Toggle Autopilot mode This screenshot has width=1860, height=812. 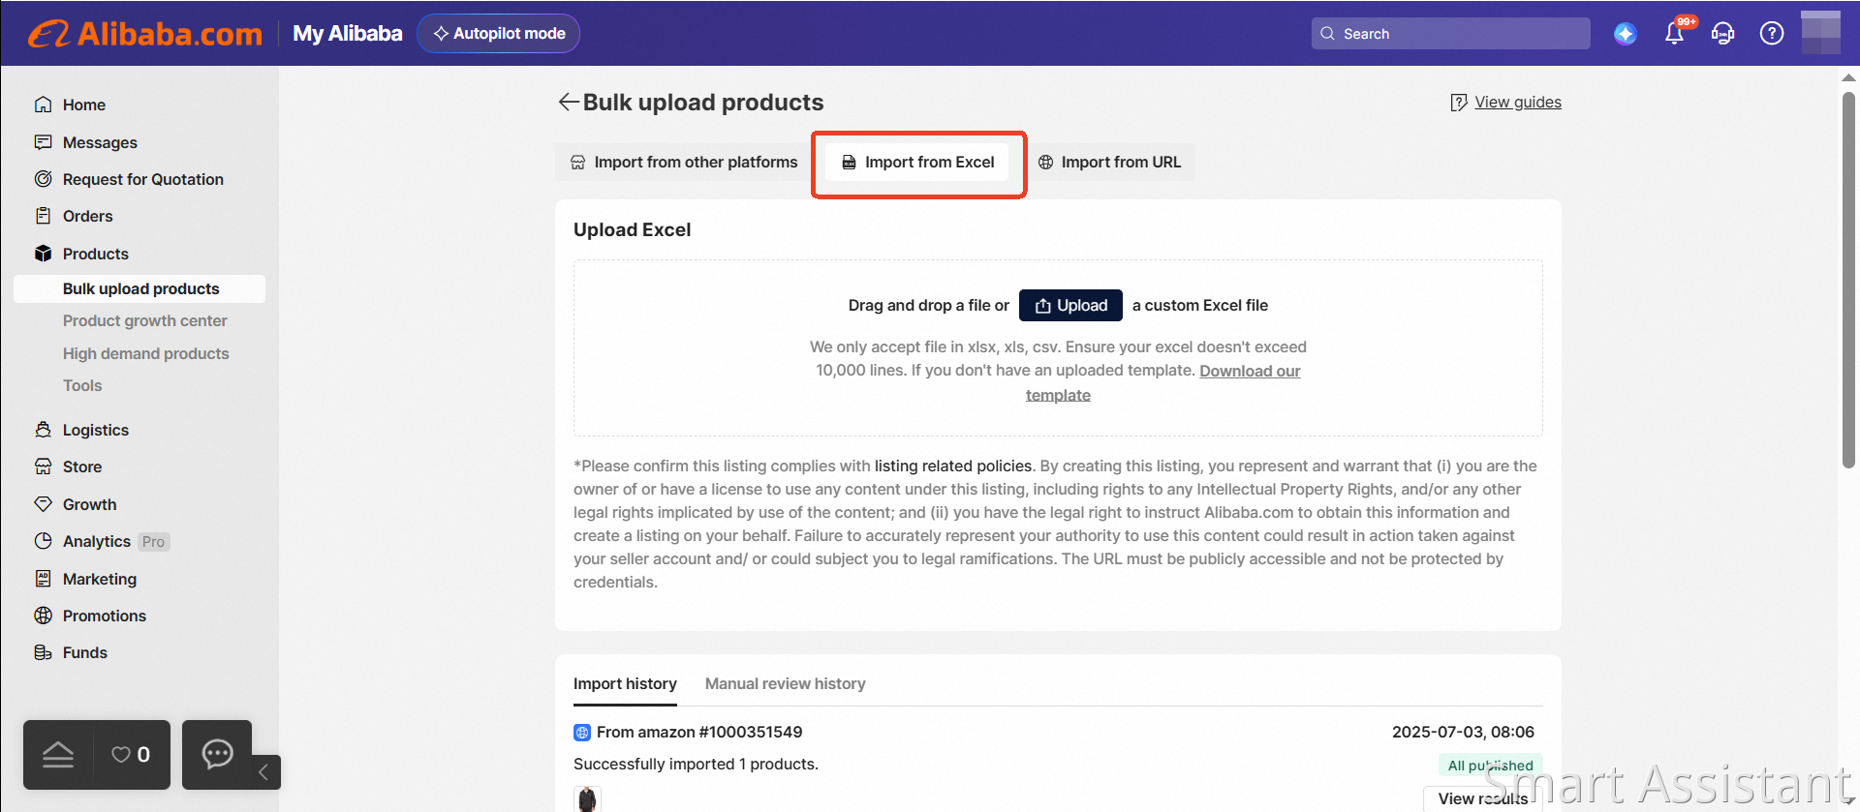click(498, 33)
